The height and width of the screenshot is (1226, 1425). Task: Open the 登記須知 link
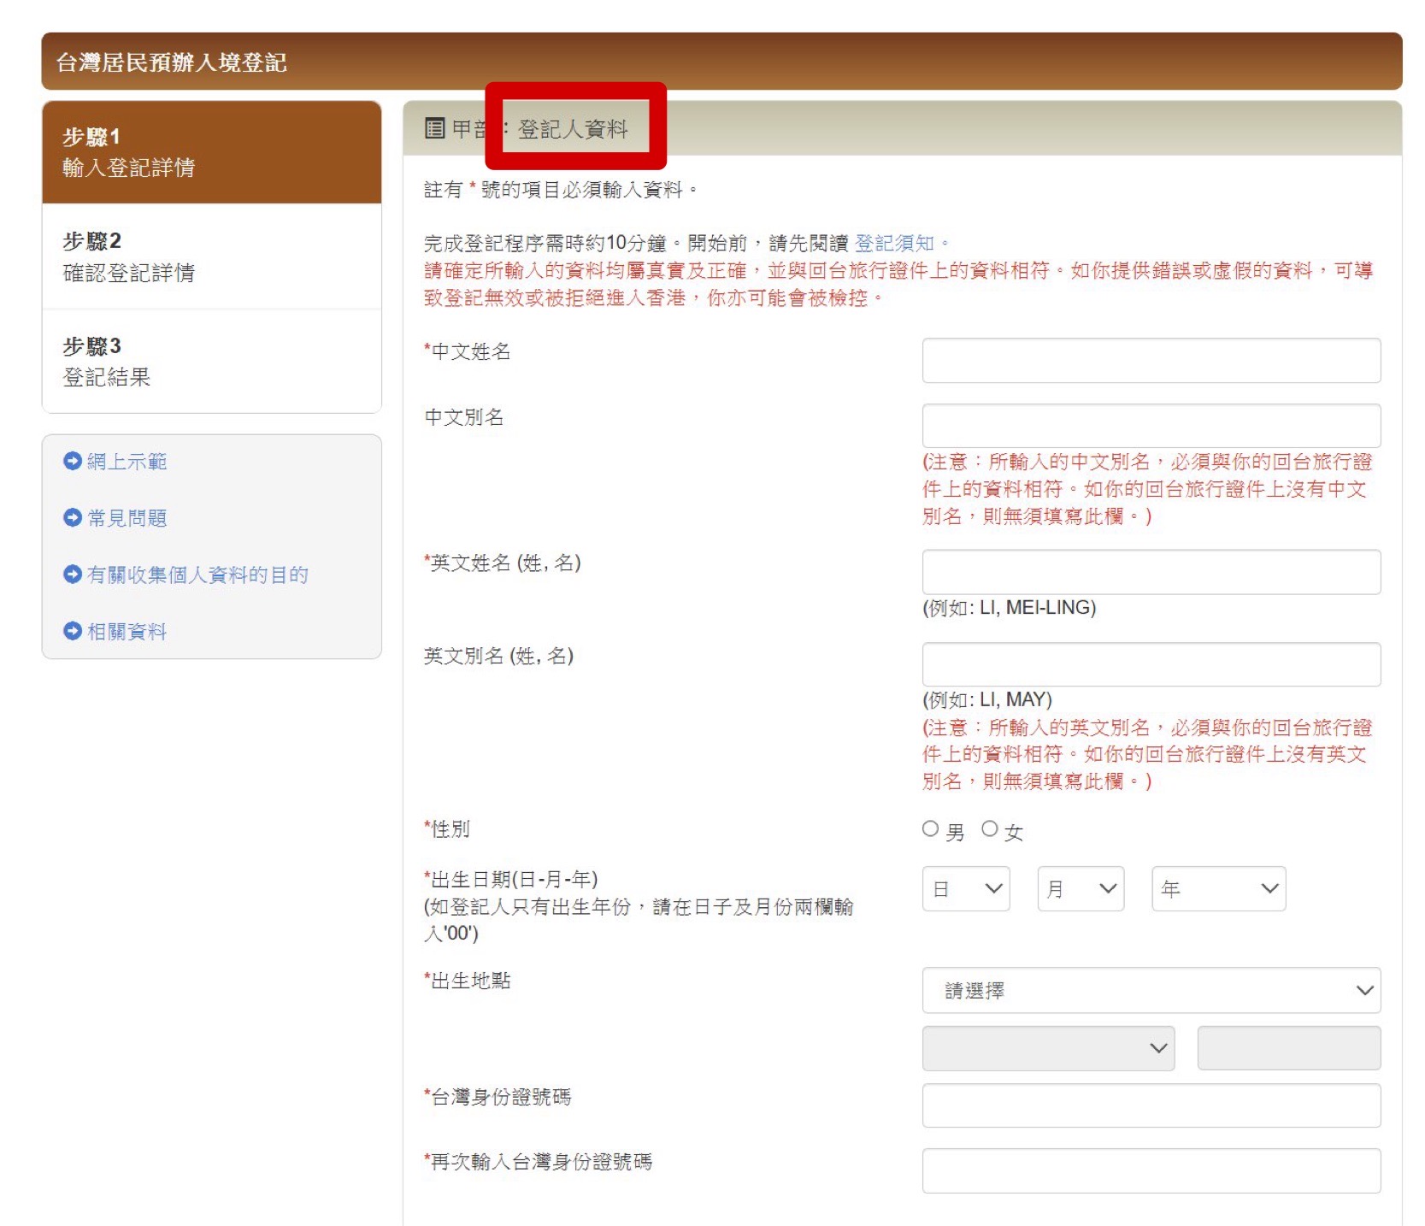894,244
